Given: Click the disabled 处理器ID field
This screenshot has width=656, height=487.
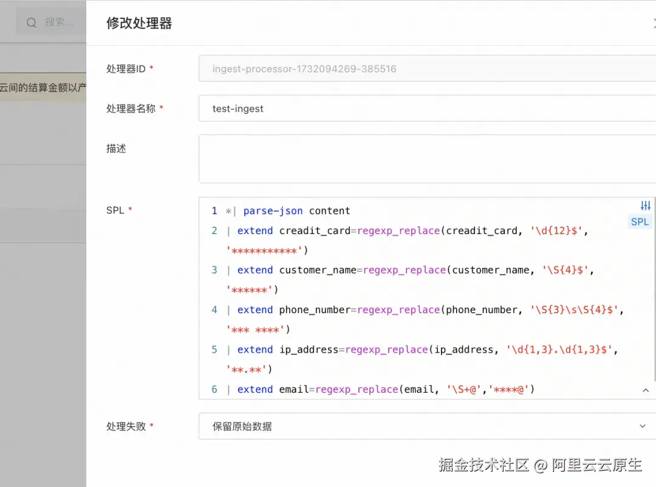Looking at the screenshot, I should tap(364, 68).
